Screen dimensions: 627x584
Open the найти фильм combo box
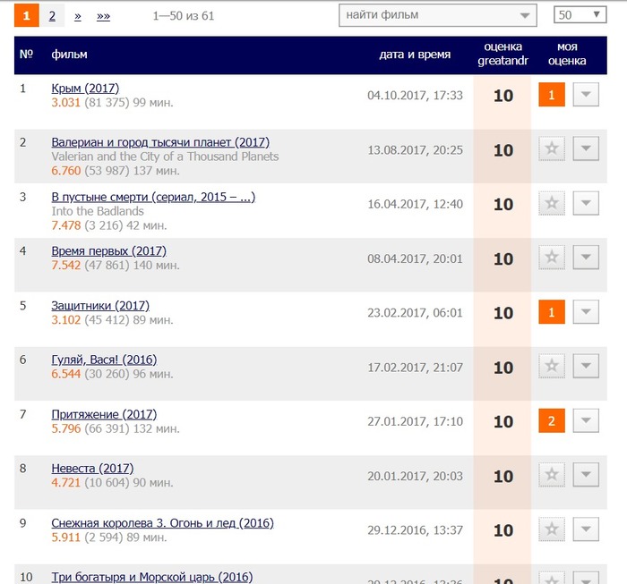point(437,15)
